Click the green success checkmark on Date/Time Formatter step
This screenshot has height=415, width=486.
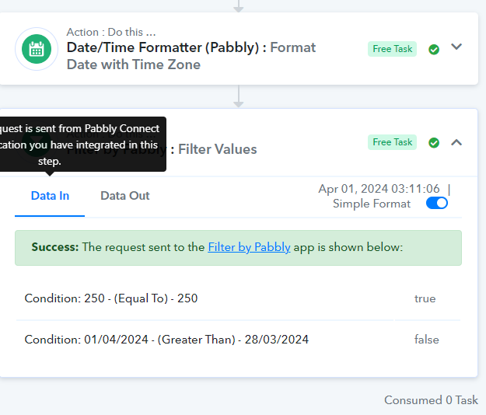coord(434,49)
